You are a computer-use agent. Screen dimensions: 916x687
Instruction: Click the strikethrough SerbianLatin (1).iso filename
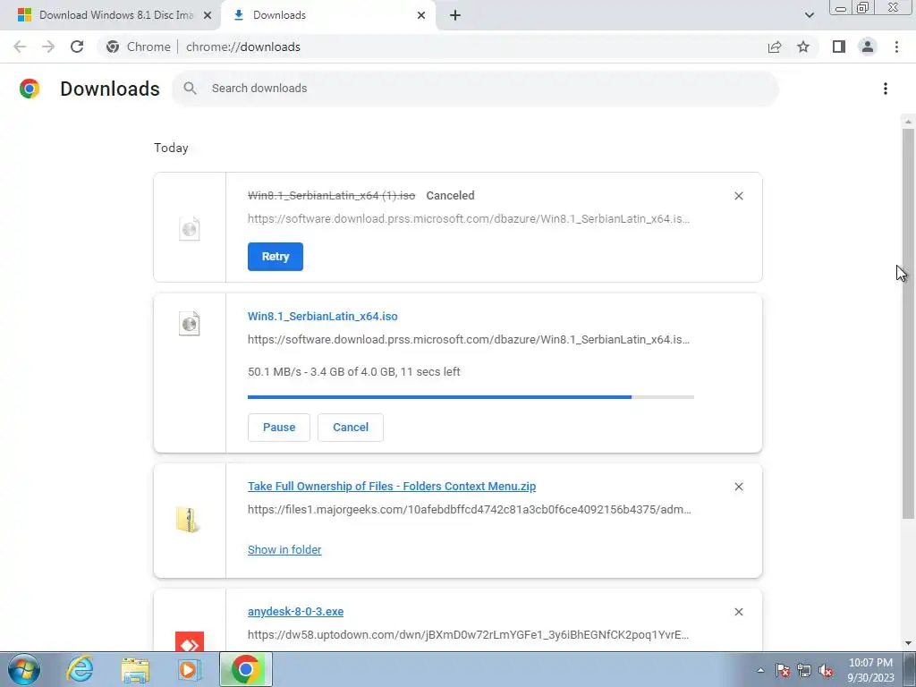click(331, 196)
